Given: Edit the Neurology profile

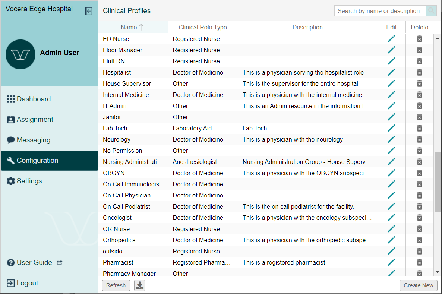Looking at the screenshot, I should point(391,139).
